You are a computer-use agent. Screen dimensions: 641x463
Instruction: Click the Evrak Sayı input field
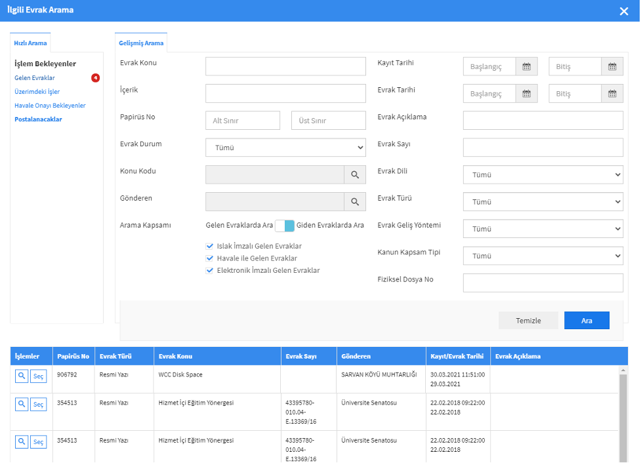click(x=543, y=148)
